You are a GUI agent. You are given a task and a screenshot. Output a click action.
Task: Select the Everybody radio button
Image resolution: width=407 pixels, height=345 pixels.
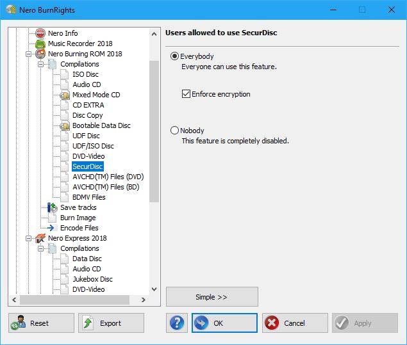[x=174, y=56]
